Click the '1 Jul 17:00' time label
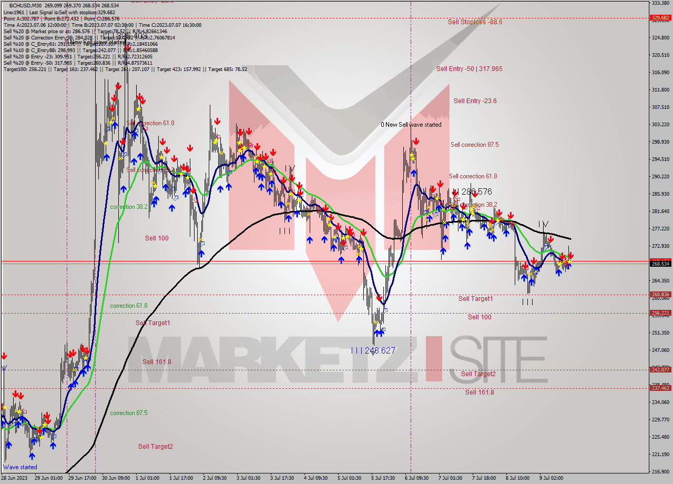 (181, 478)
